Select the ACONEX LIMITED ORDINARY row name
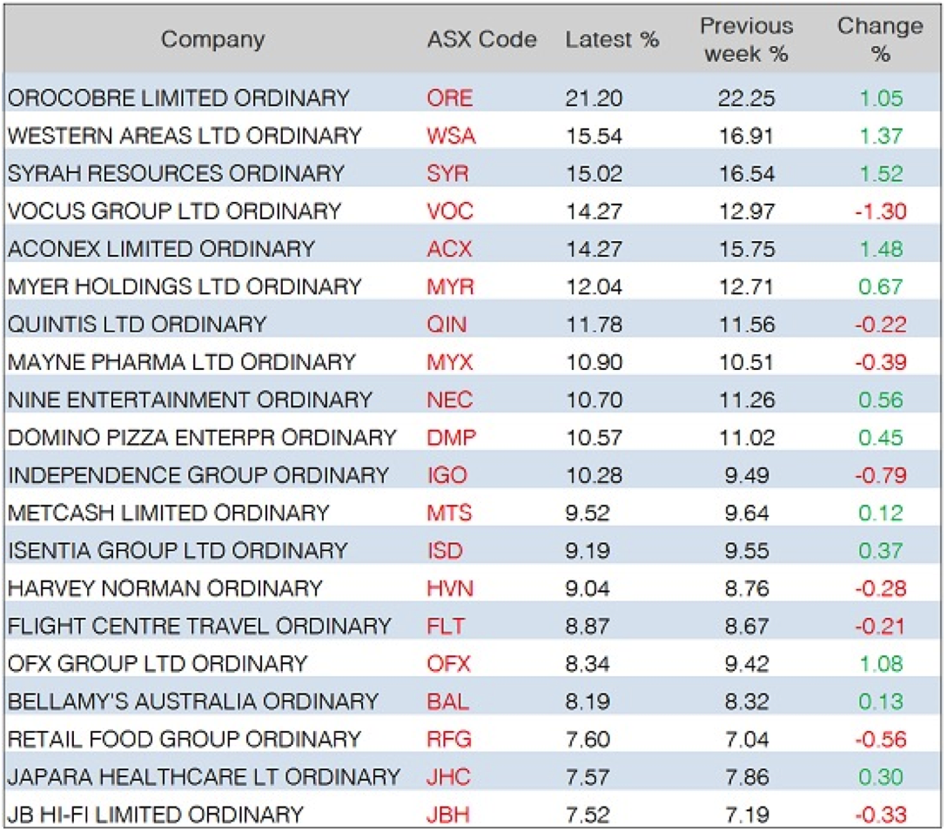The height and width of the screenshot is (832, 947). (x=161, y=249)
